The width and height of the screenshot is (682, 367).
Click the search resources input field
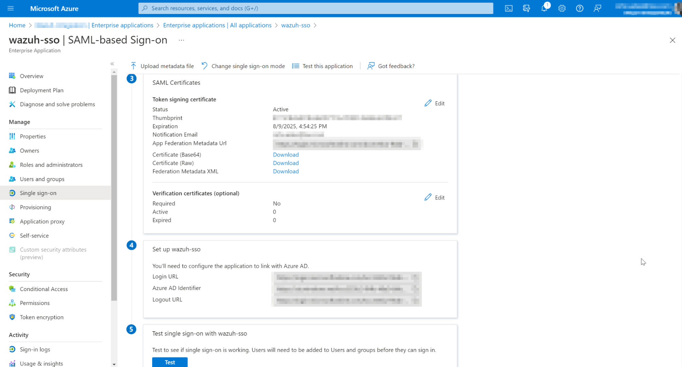click(316, 8)
